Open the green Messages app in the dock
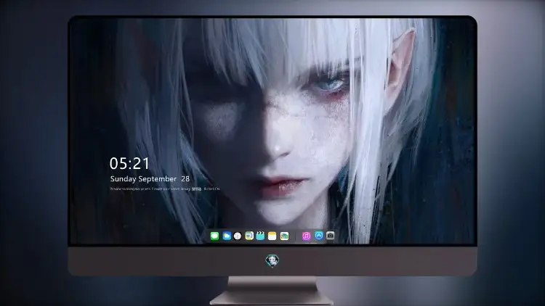The image size is (545, 306). (214, 236)
